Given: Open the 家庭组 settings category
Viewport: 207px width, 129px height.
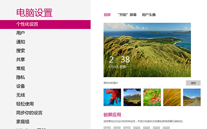Looking at the screenshot, I should pyautogui.click(x=23, y=122).
